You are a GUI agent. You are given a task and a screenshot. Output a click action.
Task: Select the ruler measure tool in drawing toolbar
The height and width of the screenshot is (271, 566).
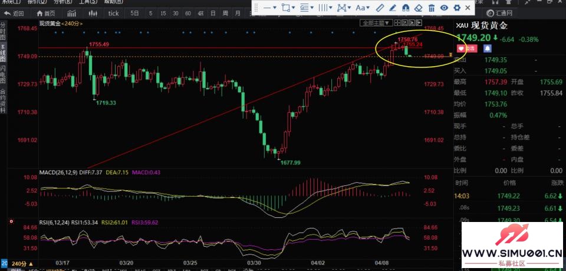pyautogui.click(x=380, y=8)
